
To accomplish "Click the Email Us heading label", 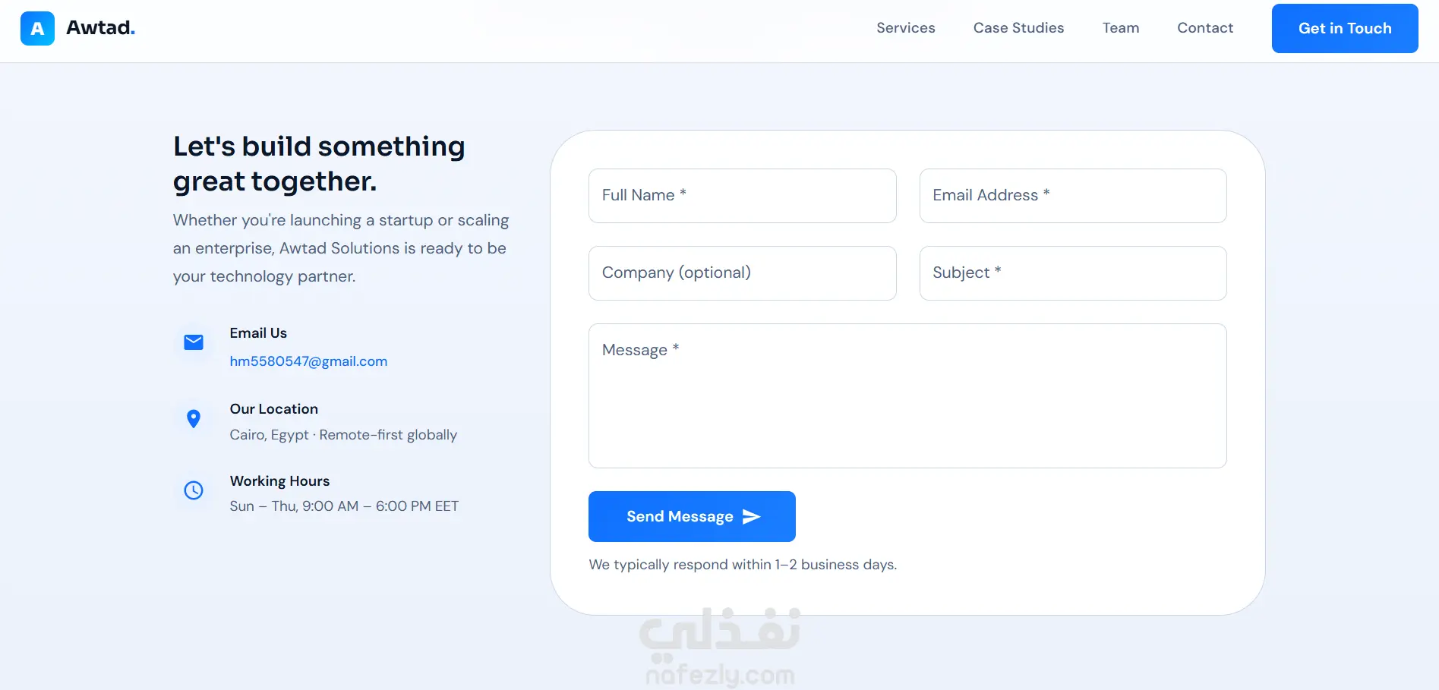I will pyautogui.click(x=258, y=333).
